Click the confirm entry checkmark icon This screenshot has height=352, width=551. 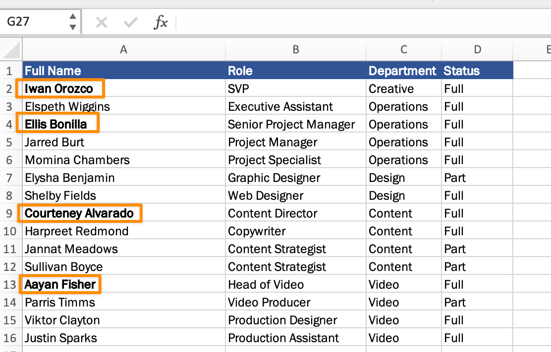pyautogui.click(x=131, y=22)
